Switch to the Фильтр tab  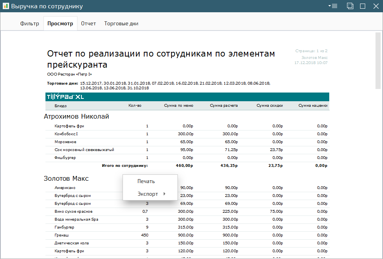tap(30, 24)
